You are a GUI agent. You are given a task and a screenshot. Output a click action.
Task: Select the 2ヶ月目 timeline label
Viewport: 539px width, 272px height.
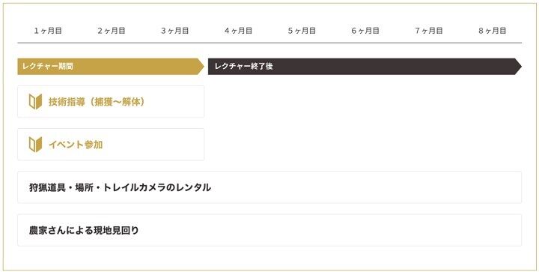point(112,31)
